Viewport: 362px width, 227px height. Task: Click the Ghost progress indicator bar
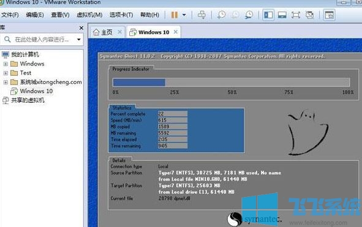tap(231, 82)
